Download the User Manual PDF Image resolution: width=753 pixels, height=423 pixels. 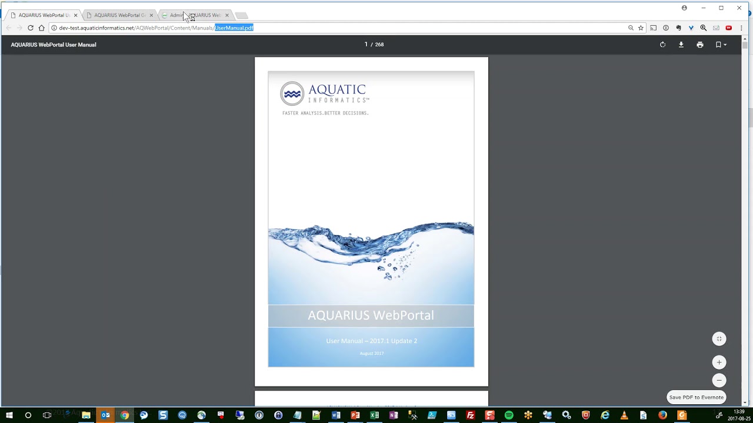click(681, 45)
